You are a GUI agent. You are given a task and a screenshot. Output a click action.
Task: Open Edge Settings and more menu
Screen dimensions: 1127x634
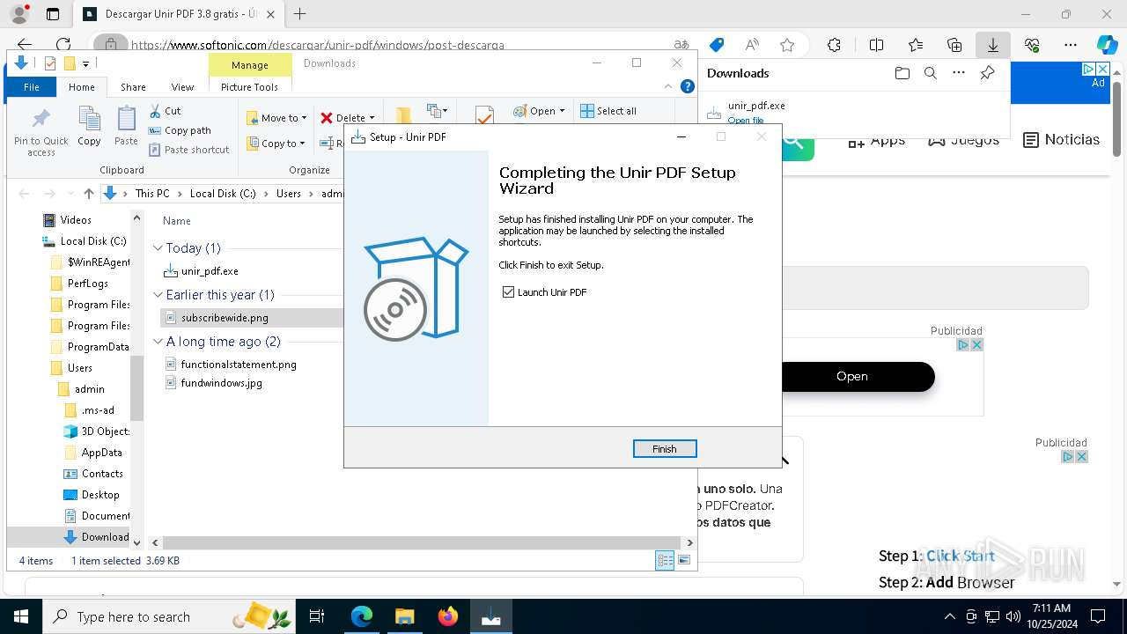[1071, 45]
